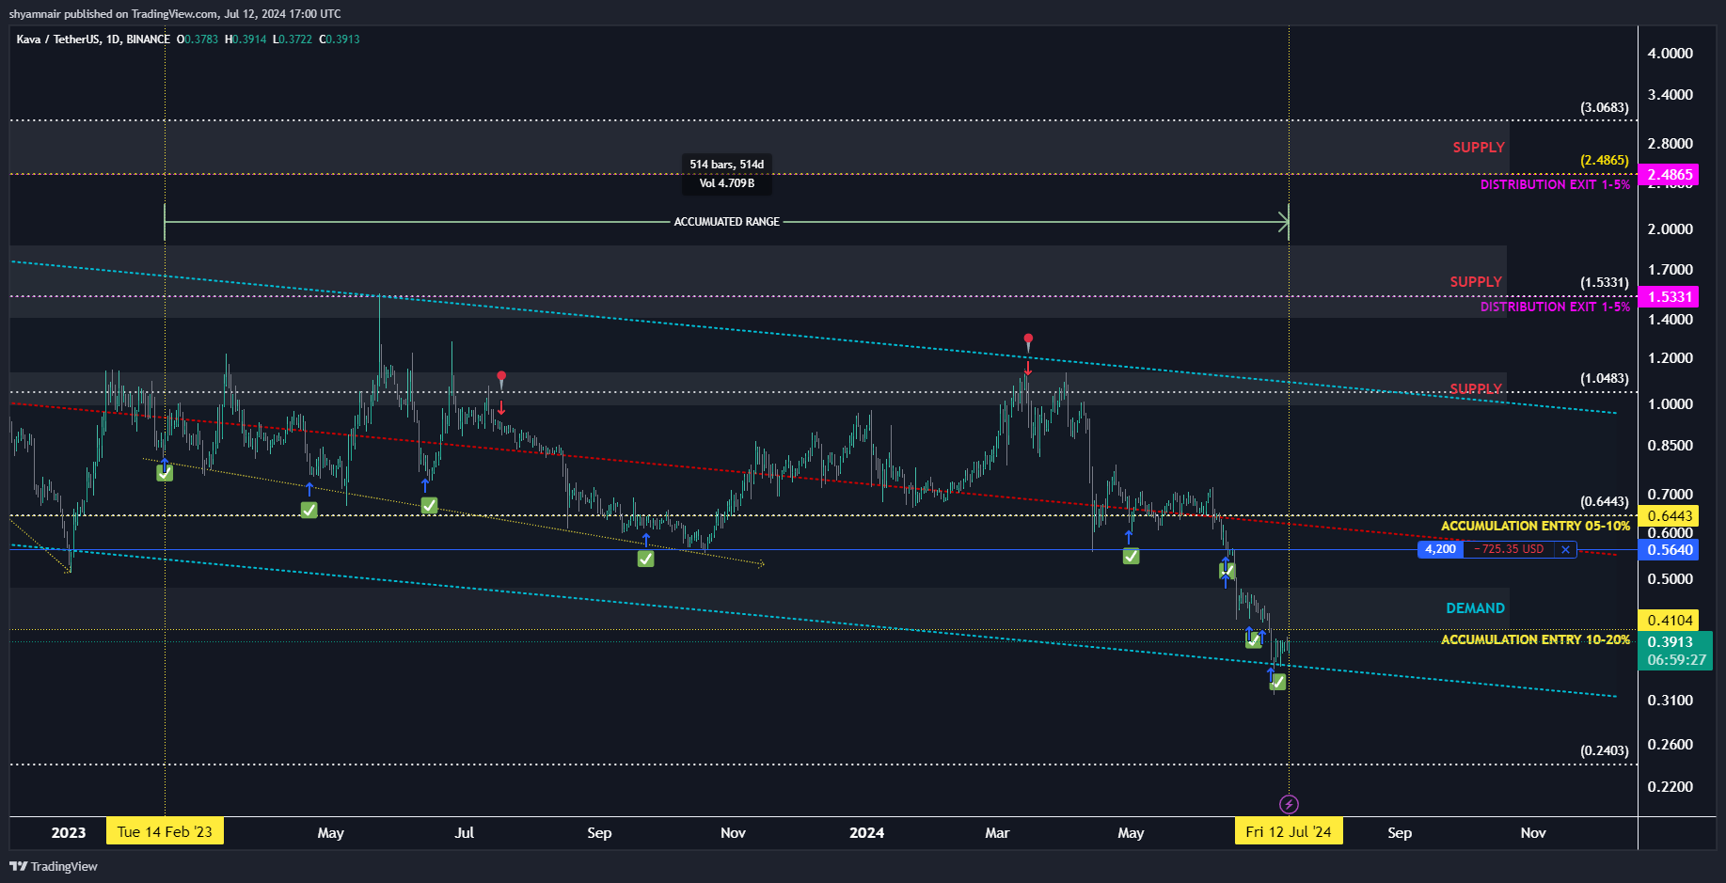Click the blue up arrow above the October 2023 checkmark
This screenshot has width=1726, height=883.
[645, 539]
